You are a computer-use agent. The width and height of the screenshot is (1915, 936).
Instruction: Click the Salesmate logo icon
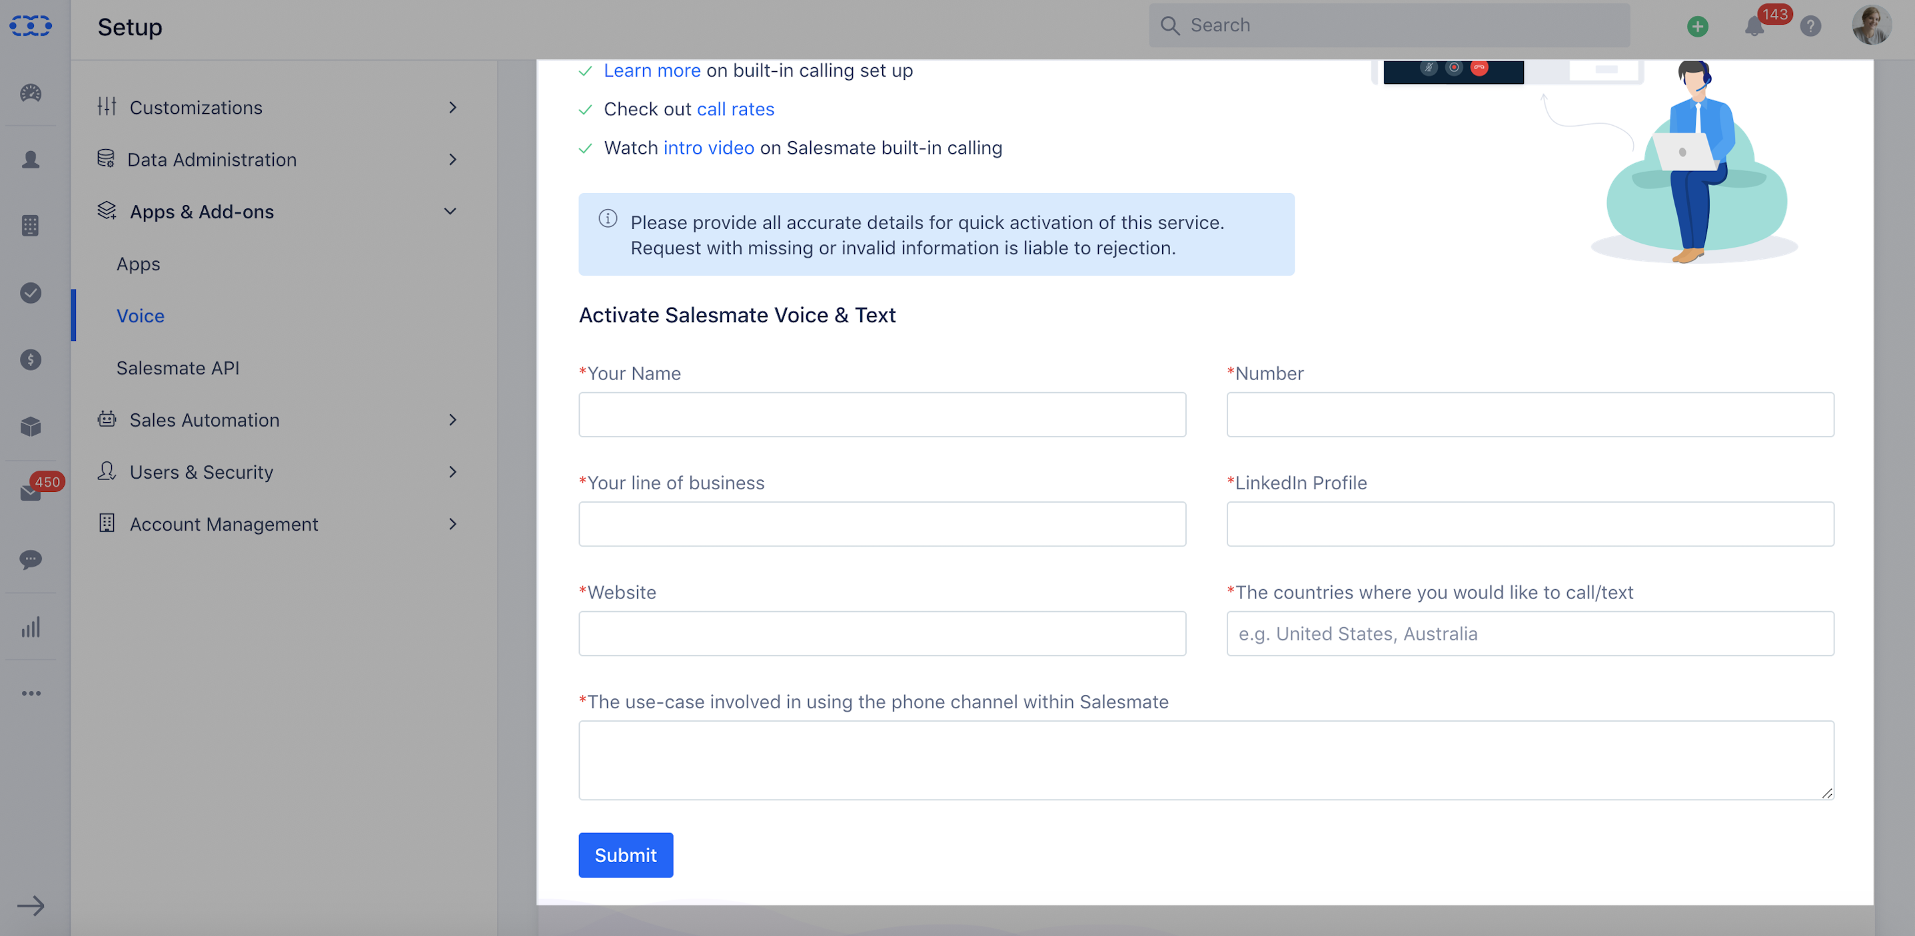pyautogui.click(x=31, y=26)
